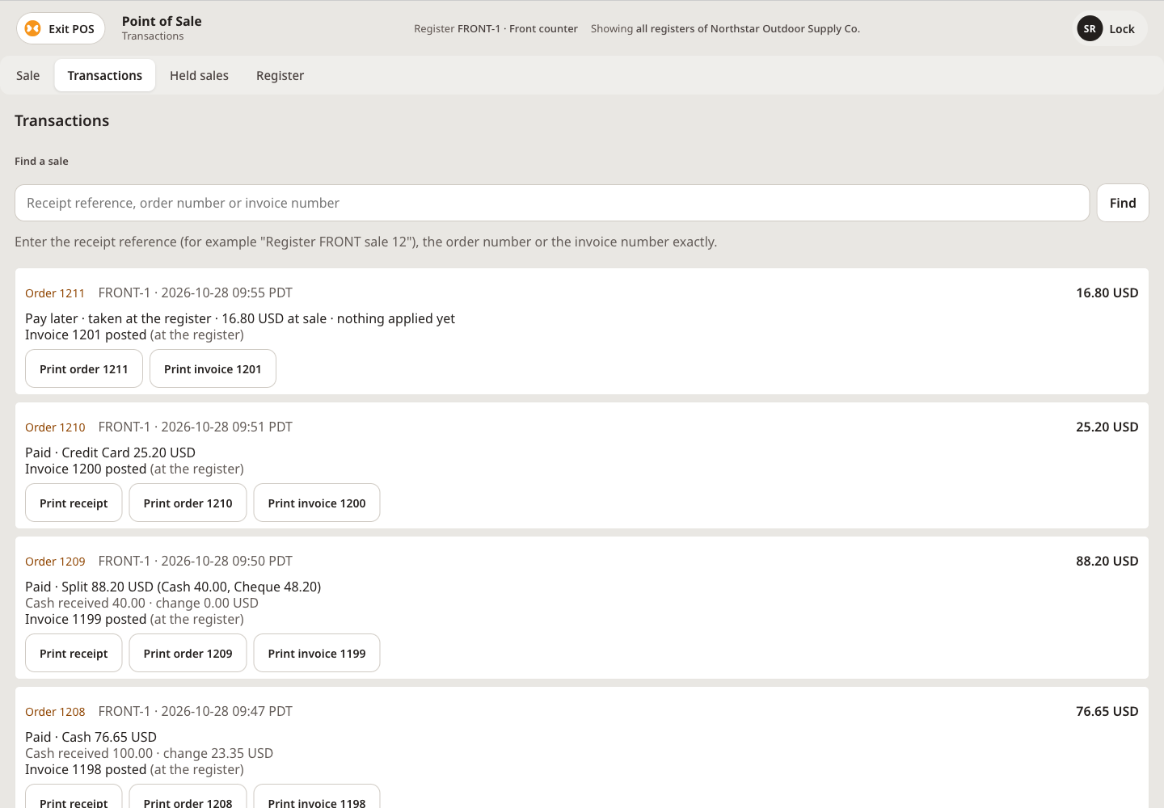Screen dimensions: 1164x808
Task: Print invoice 1199
Action: pyautogui.click(x=317, y=653)
